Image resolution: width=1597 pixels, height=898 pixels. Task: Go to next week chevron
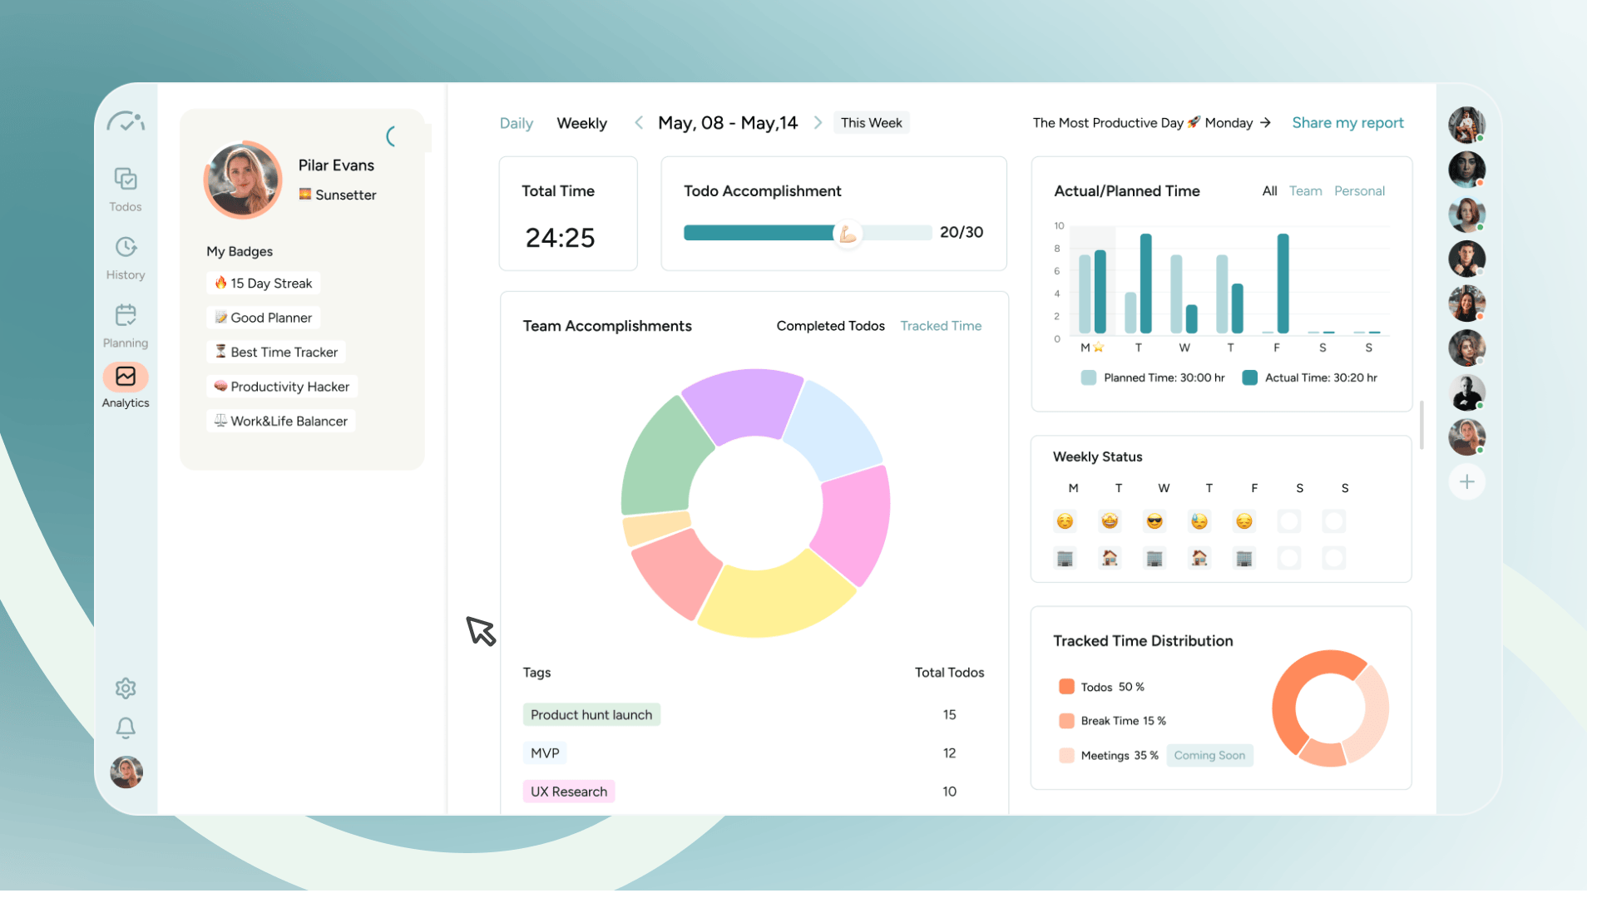click(818, 123)
